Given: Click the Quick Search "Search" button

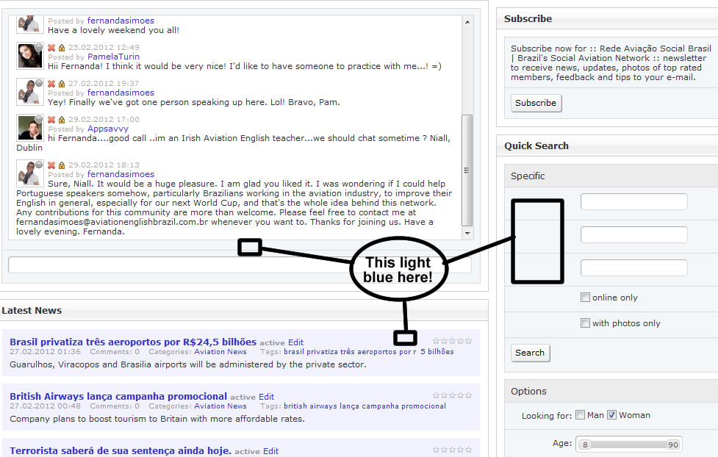Looking at the screenshot, I should (x=530, y=353).
